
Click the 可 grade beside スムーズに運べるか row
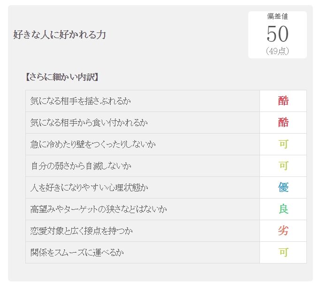click(x=283, y=252)
